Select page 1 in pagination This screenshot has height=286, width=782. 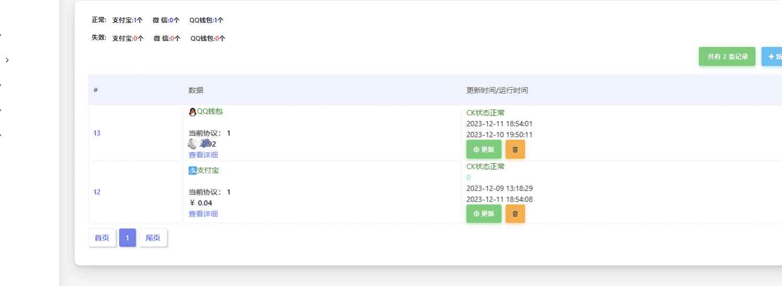[128, 238]
